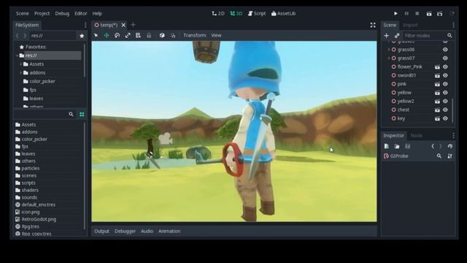Image resolution: width=467 pixels, height=263 pixels.
Task: Switch to the 3D workspace
Action: pyautogui.click(x=236, y=13)
